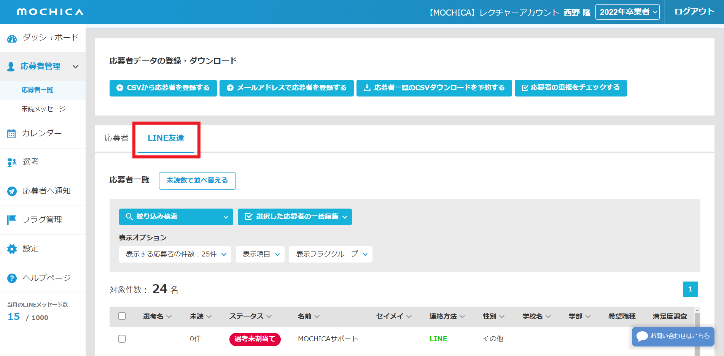
Task: Check the MOCHICAサポート row checkbox
Action: [x=122, y=339]
